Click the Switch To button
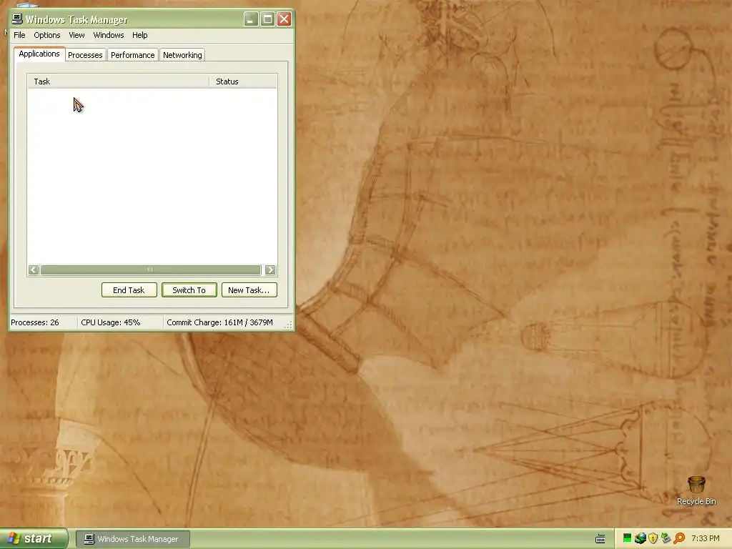 189,290
